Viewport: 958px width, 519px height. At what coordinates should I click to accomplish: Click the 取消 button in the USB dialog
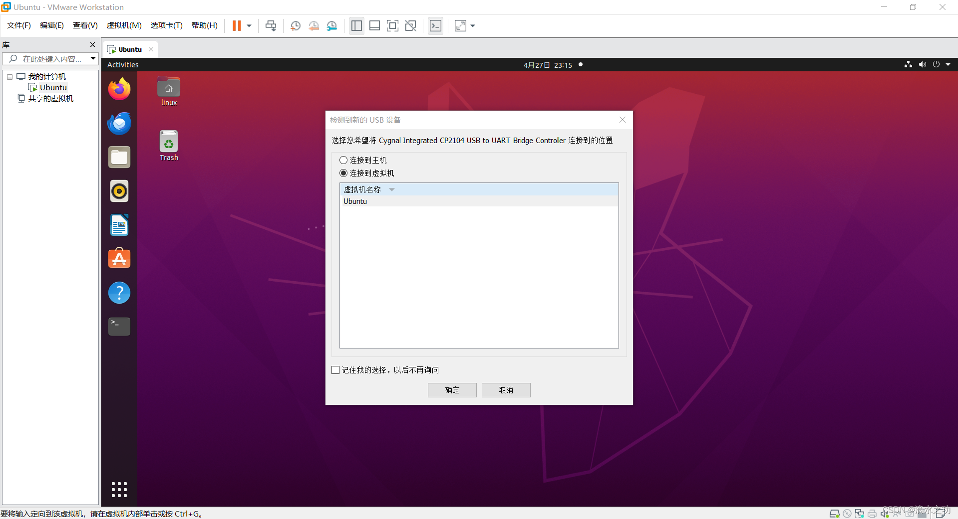[506, 390]
